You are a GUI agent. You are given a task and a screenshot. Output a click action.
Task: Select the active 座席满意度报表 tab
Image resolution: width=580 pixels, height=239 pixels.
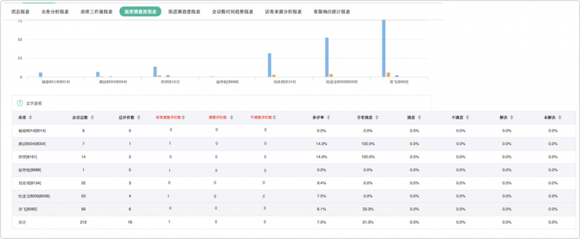[140, 12]
